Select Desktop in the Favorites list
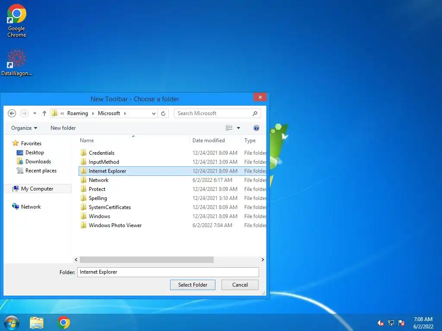This screenshot has height=331, width=442. pyautogui.click(x=31, y=153)
